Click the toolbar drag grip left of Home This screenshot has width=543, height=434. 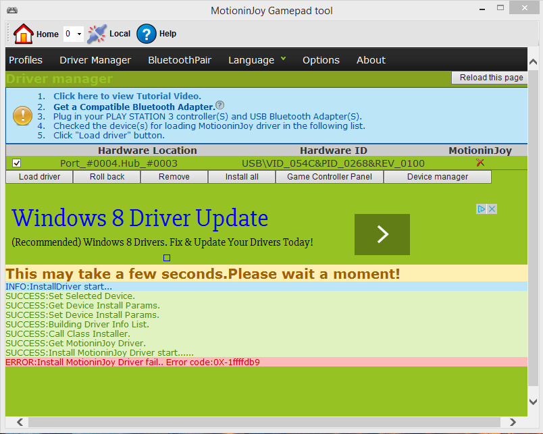coord(9,34)
